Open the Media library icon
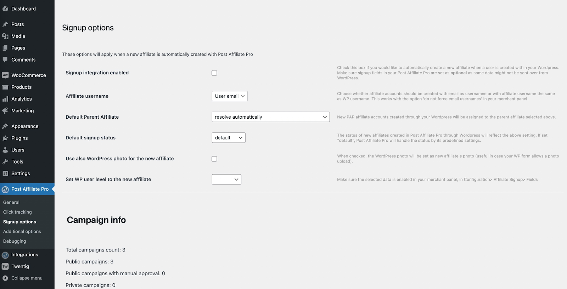Image resolution: width=567 pixels, height=289 pixels. tap(5, 36)
